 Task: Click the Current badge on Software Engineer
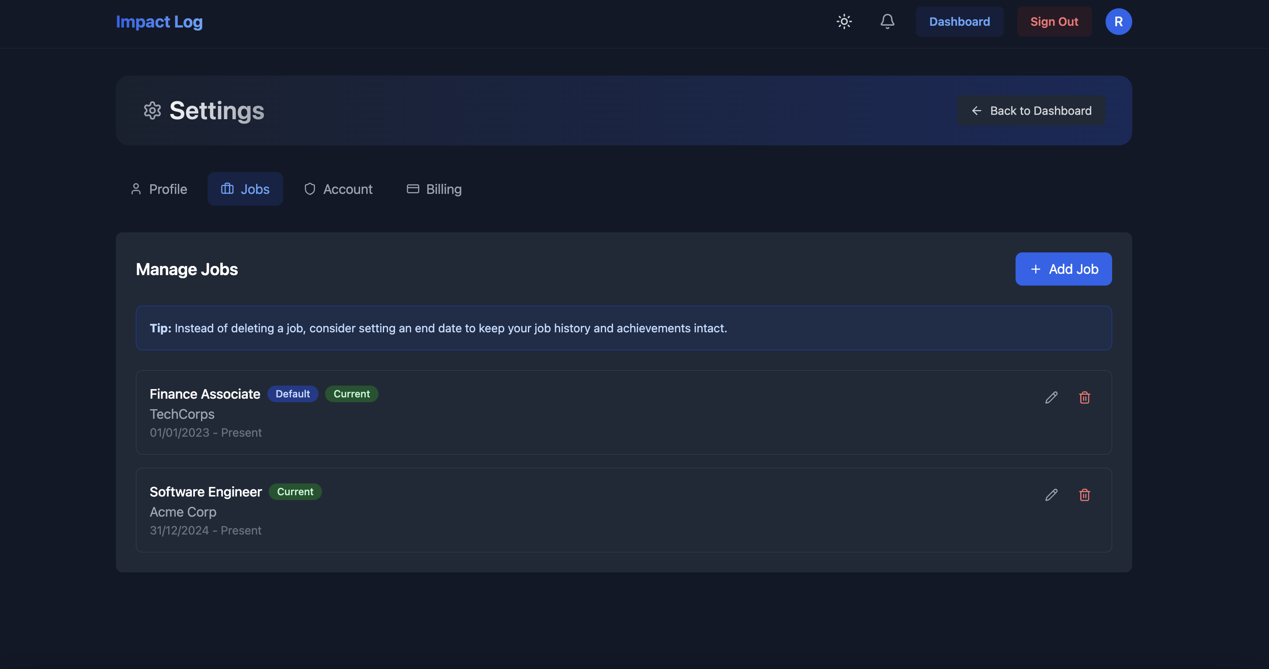295,492
